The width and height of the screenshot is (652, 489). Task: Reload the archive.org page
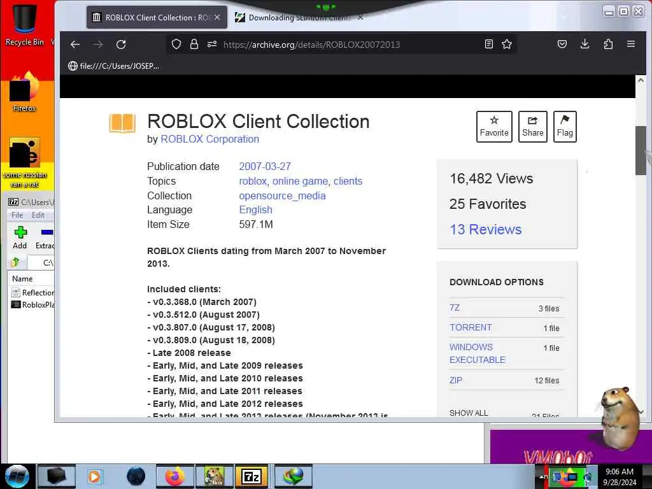click(121, 45)
